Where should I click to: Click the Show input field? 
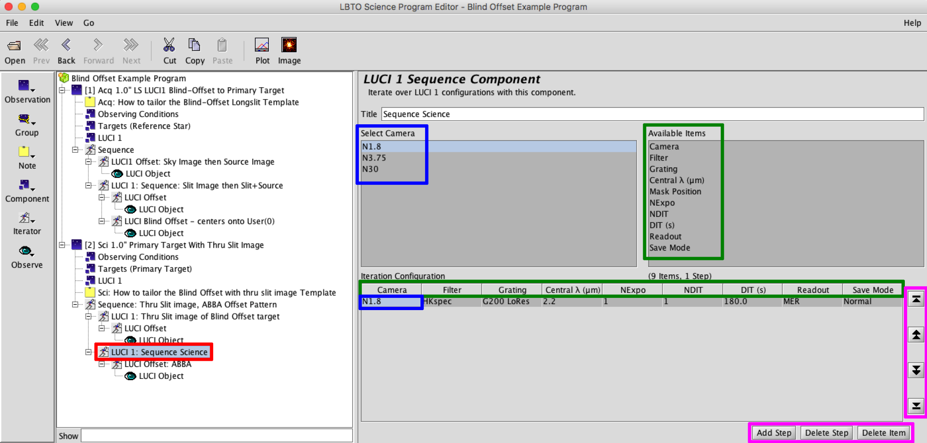tap(216, 436)
